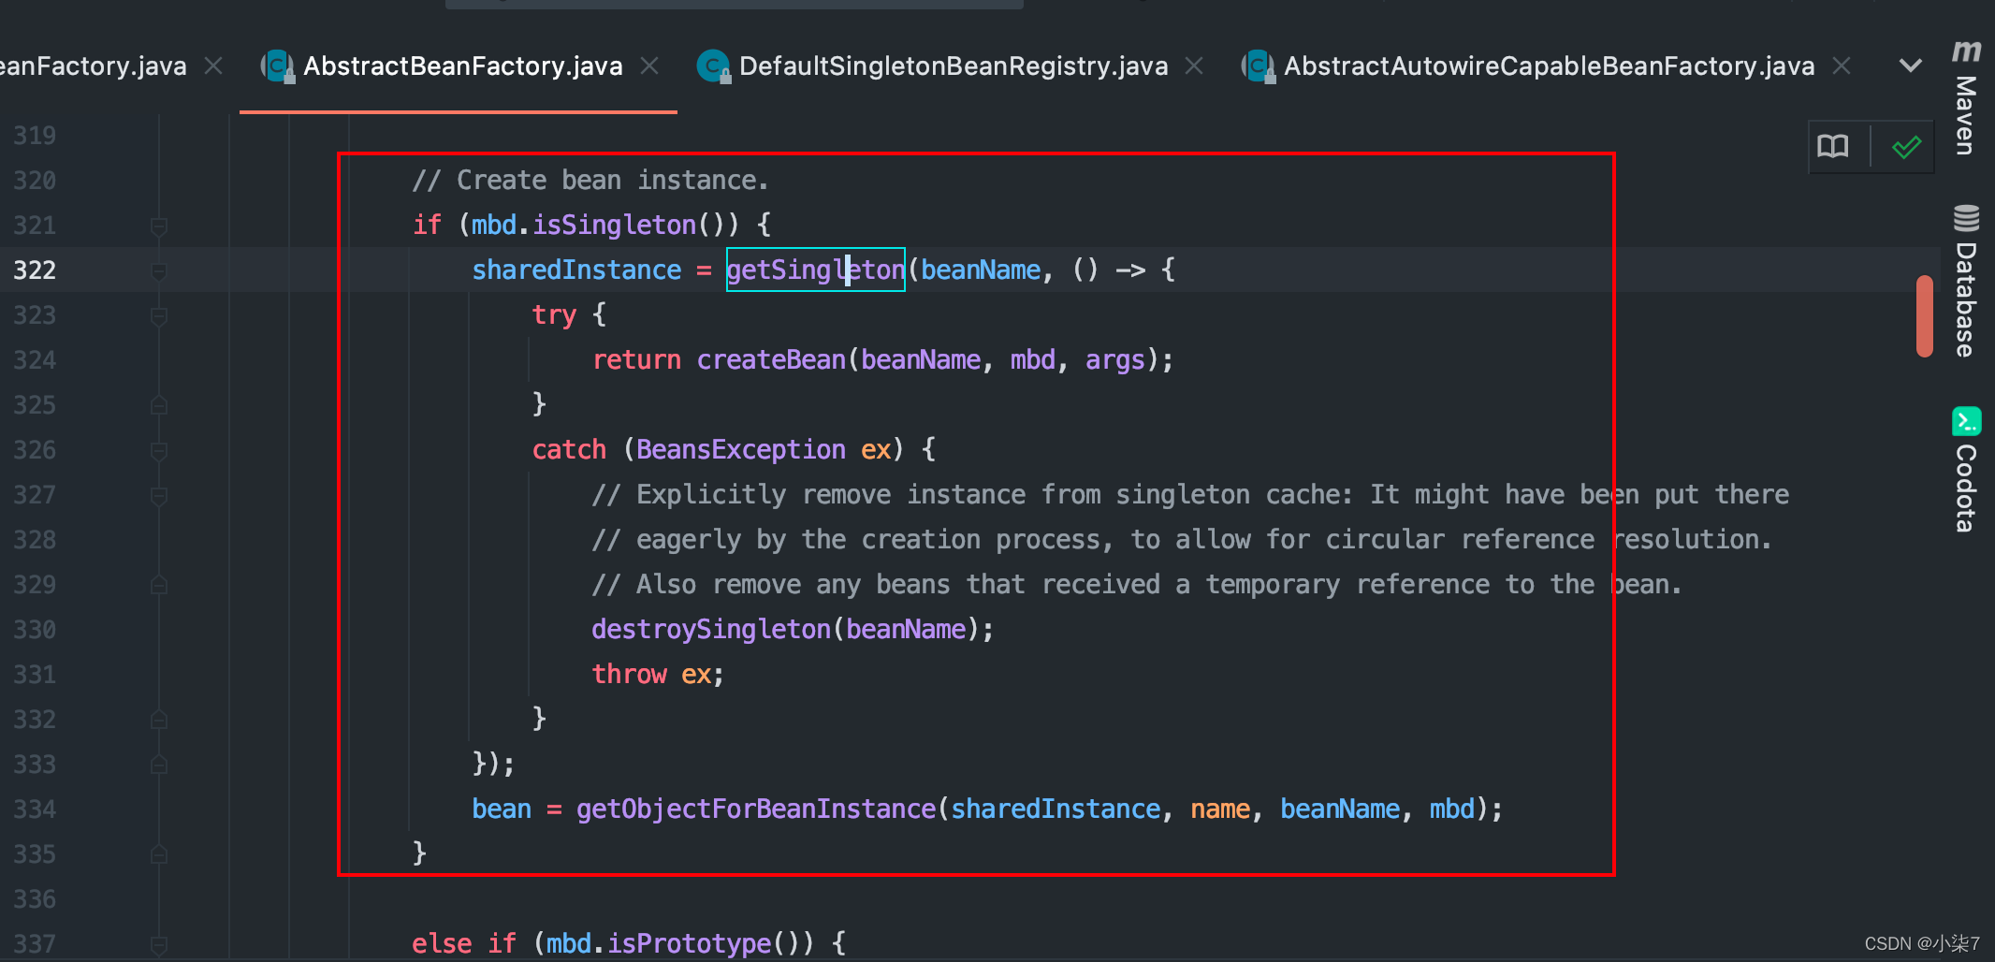1995x962 pixels.
Task: Click the green inspections checkmark icon
Action: 1906,147
